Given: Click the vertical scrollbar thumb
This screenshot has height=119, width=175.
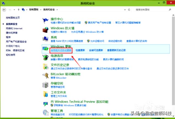Looking at the screenshot, I should (x=173, y=61).
